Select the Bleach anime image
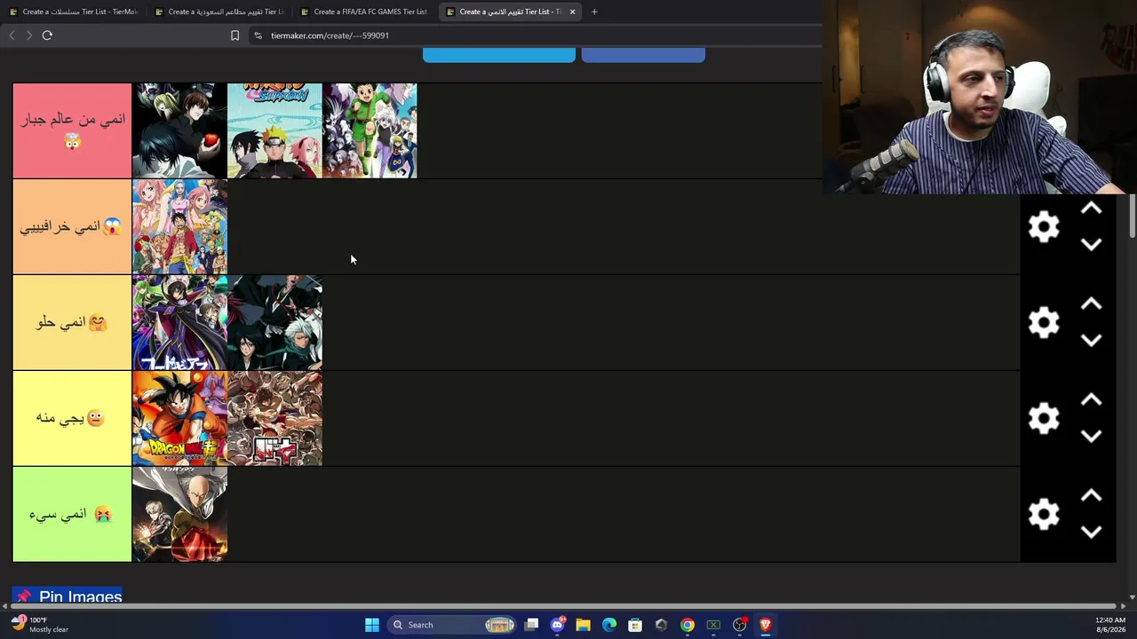Image resolution: width=1137 pixels, height=639 pixels. point(274,322)
